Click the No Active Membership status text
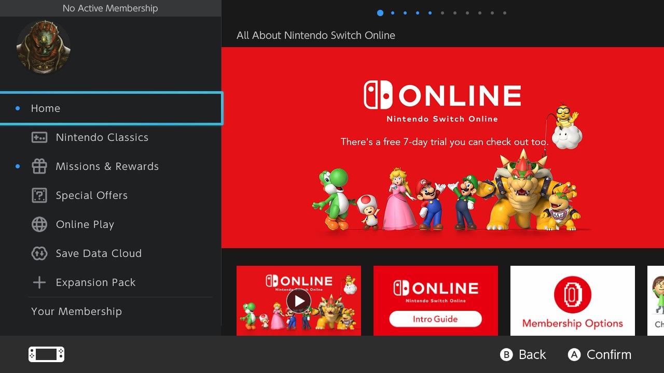Image resolution: width=664 pixels, height=373 pixels. pos(110,8)
